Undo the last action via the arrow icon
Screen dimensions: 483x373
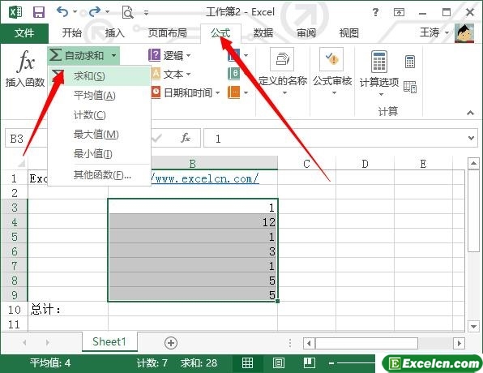(x=62, y=12)
